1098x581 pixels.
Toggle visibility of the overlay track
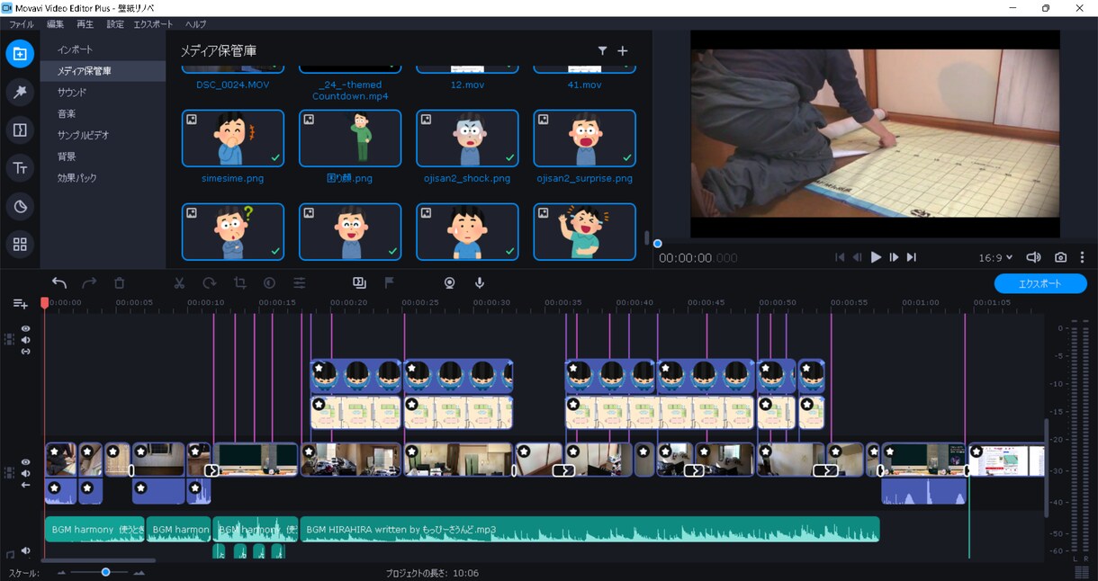pos(25,329)
